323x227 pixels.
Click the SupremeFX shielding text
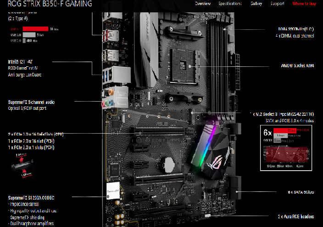pyautogui.click(x=27, y=217)
